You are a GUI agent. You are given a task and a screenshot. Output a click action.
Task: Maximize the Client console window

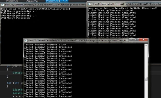click(136, 39)
